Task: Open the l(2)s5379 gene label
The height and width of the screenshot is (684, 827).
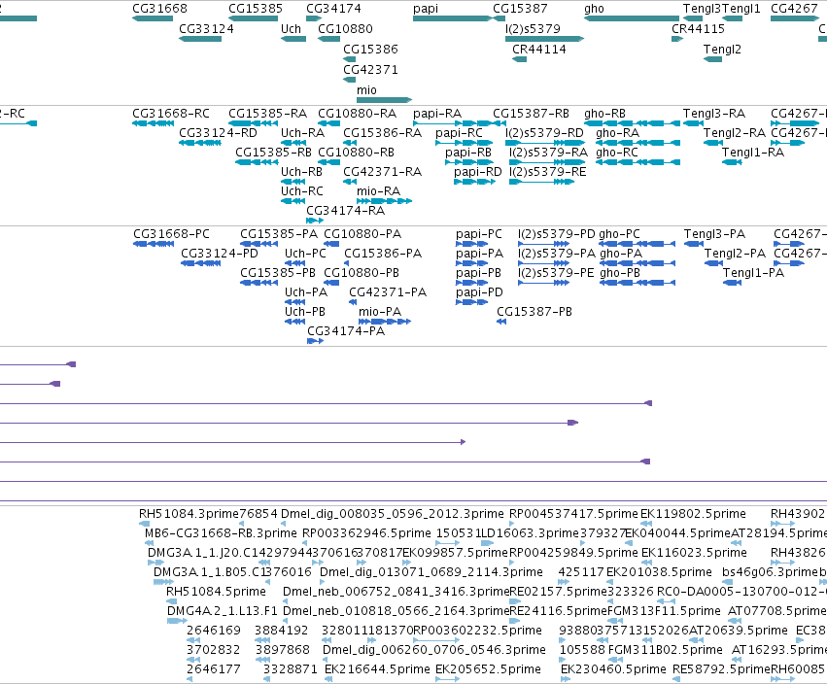Action: point(533,29)
